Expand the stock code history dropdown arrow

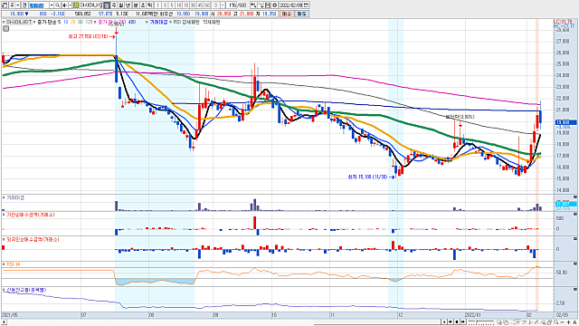coord(52,5)
